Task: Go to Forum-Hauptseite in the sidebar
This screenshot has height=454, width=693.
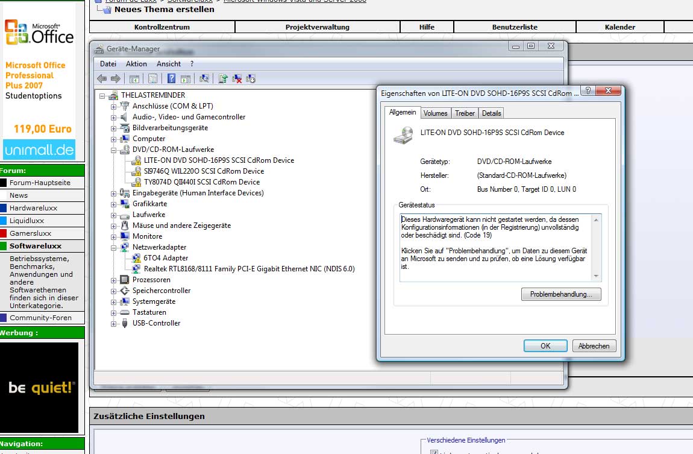Action: coord(40,183)
